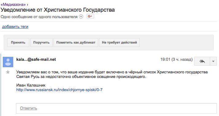
Task: Click the 19:01 message timestamp
Action: [x=177, y=60]
